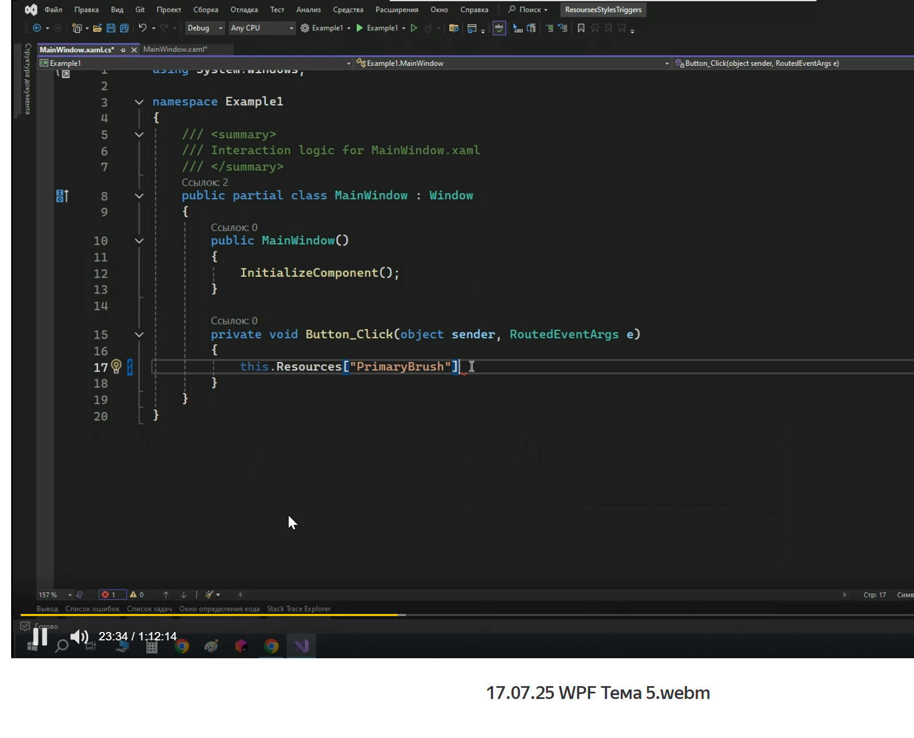The height and width of the screenshot is (738, 914).
Task: Mute the video with the speaker icon
Action: [x=79, y=636]
